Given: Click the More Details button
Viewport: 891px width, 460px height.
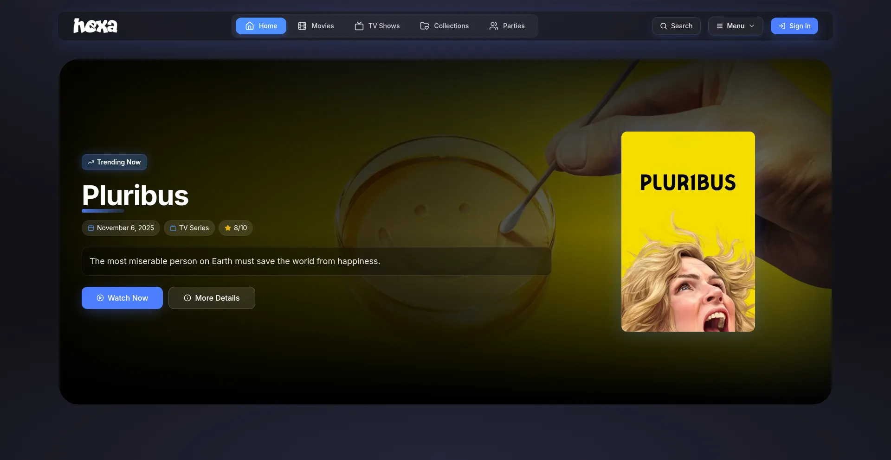Looking at the screenshot, I should 212,298.
